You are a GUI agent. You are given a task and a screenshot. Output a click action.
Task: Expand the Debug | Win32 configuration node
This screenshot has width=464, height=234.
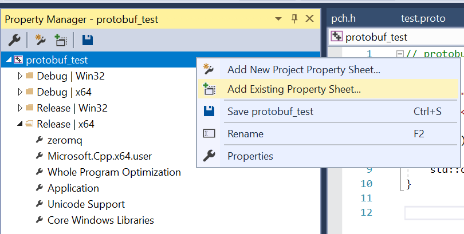[21, 76]
